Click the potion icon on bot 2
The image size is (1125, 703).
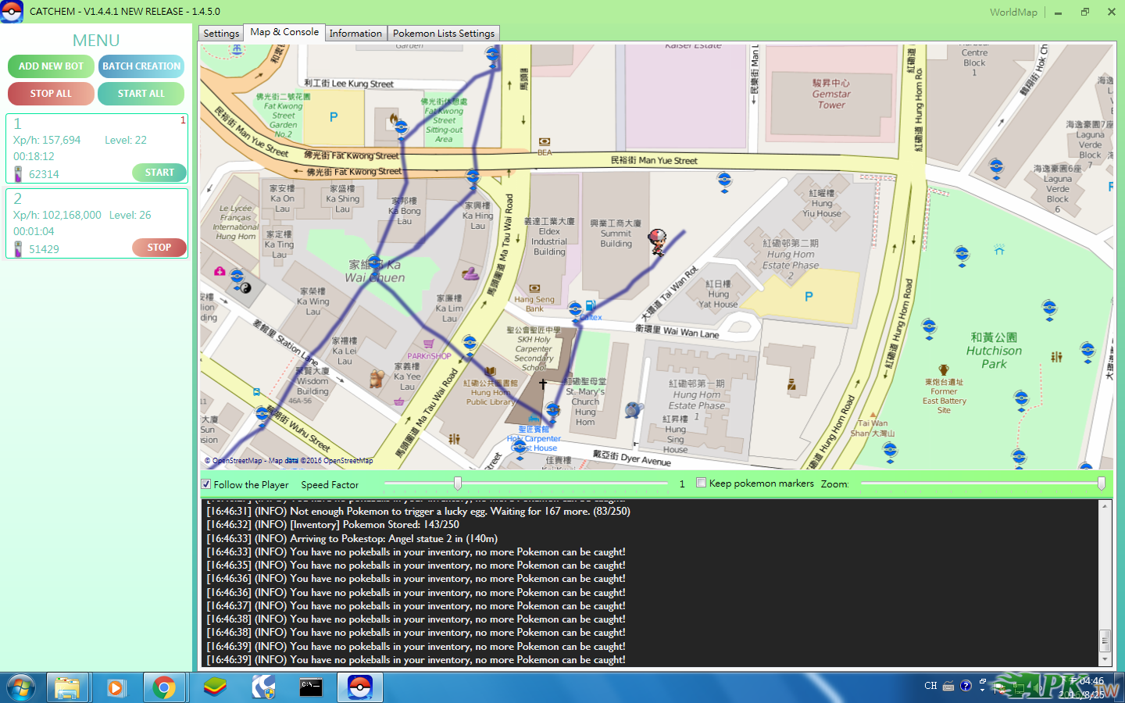click(x=19, y=248)
